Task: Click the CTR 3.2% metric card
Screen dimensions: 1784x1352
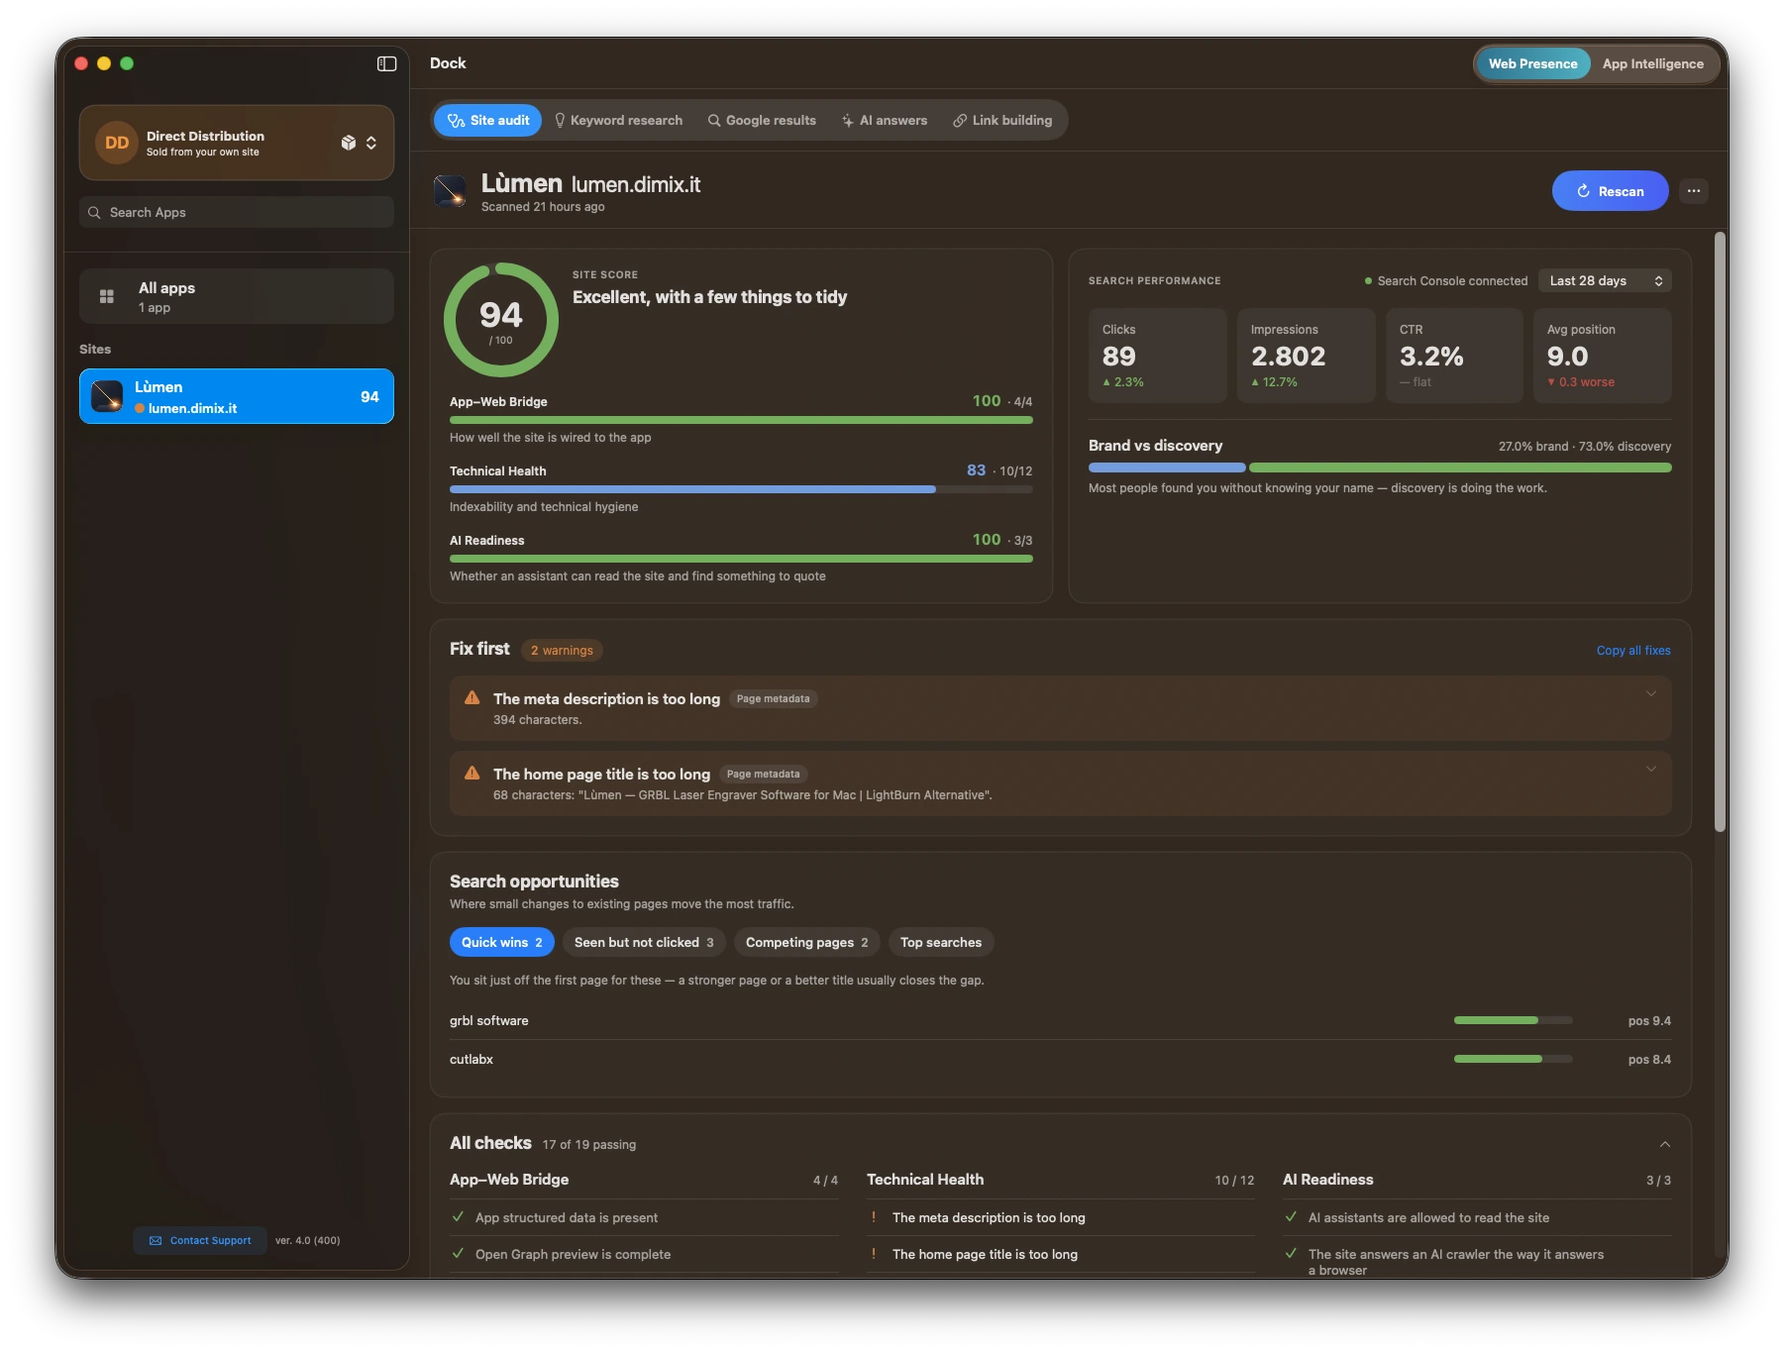Action: (x=1454, y=356)
